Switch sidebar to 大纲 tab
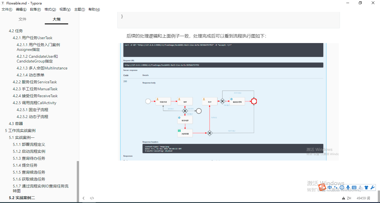380x203 pixels. (x=56, y=19)
